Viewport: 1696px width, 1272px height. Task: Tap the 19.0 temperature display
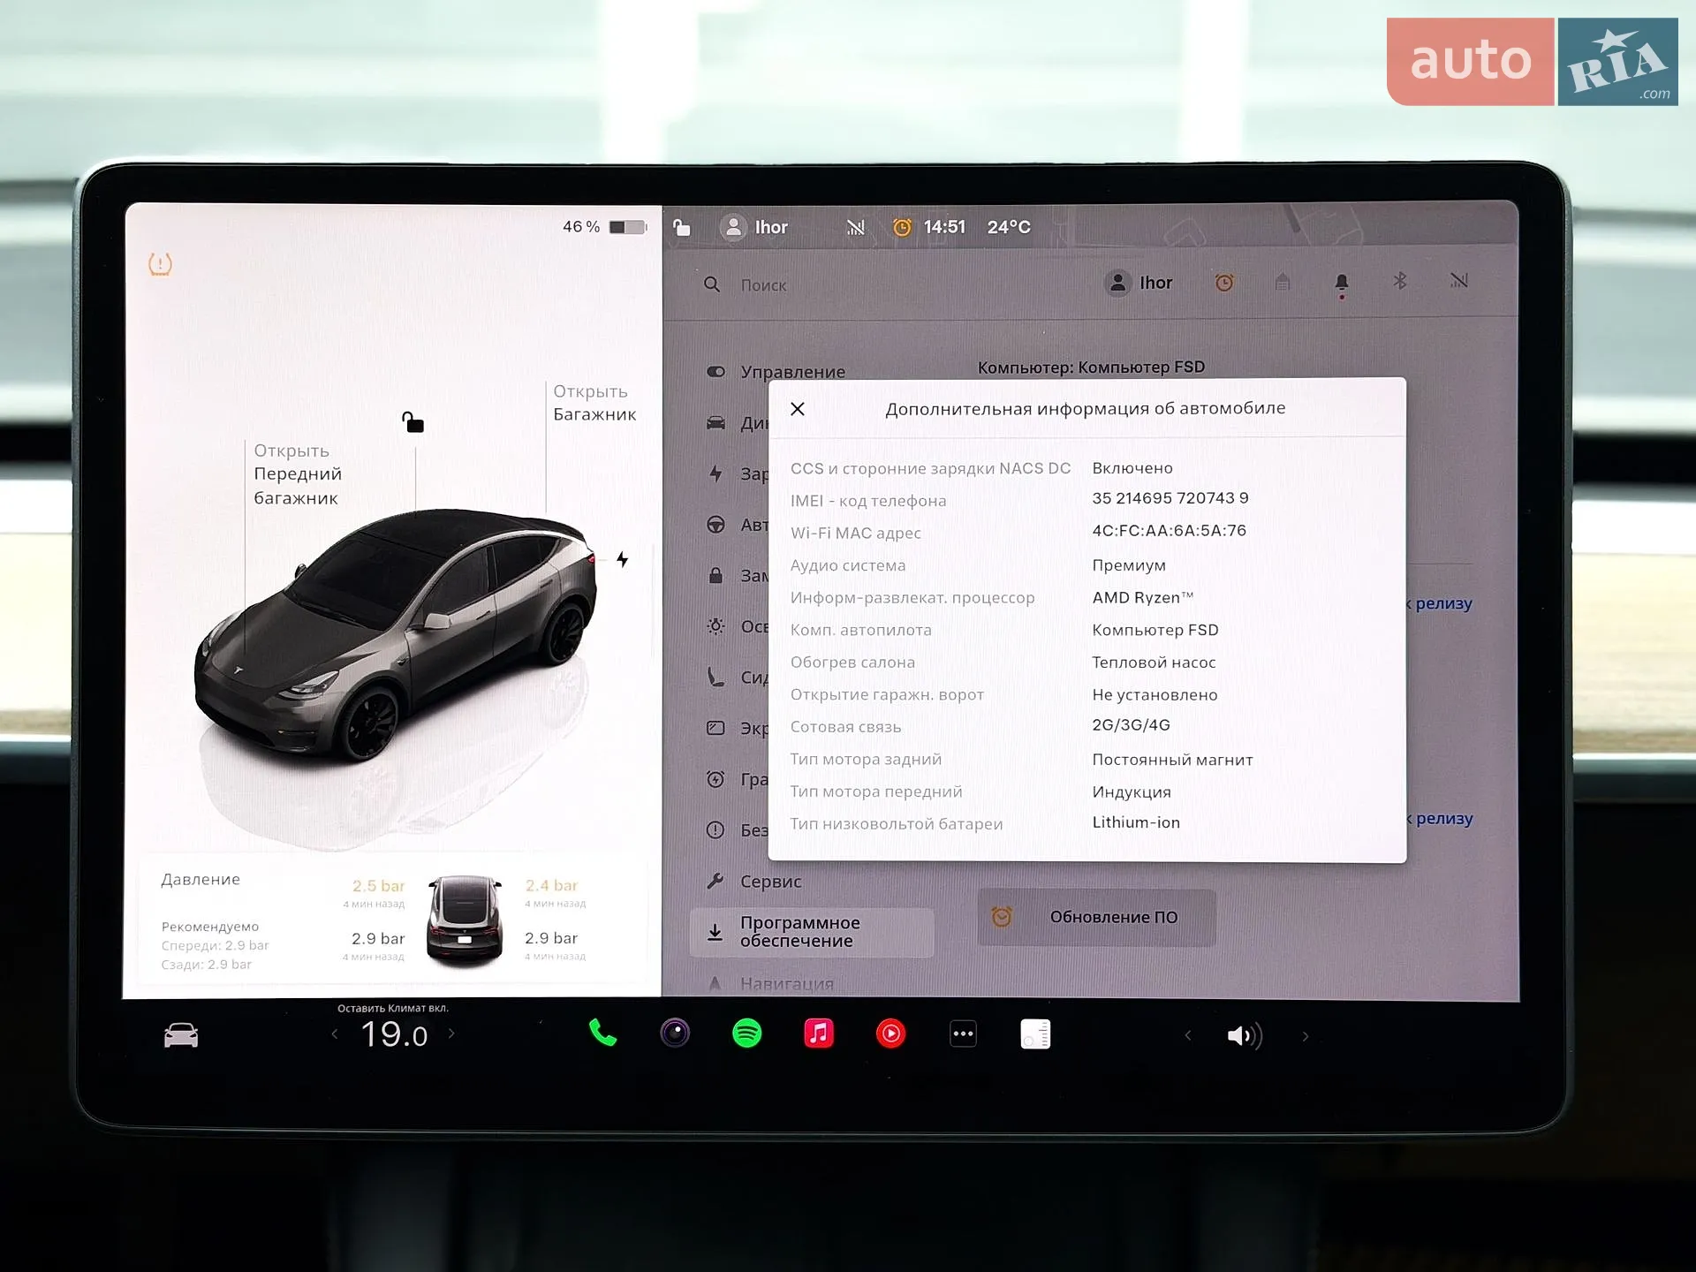[x=394, y=1034]
